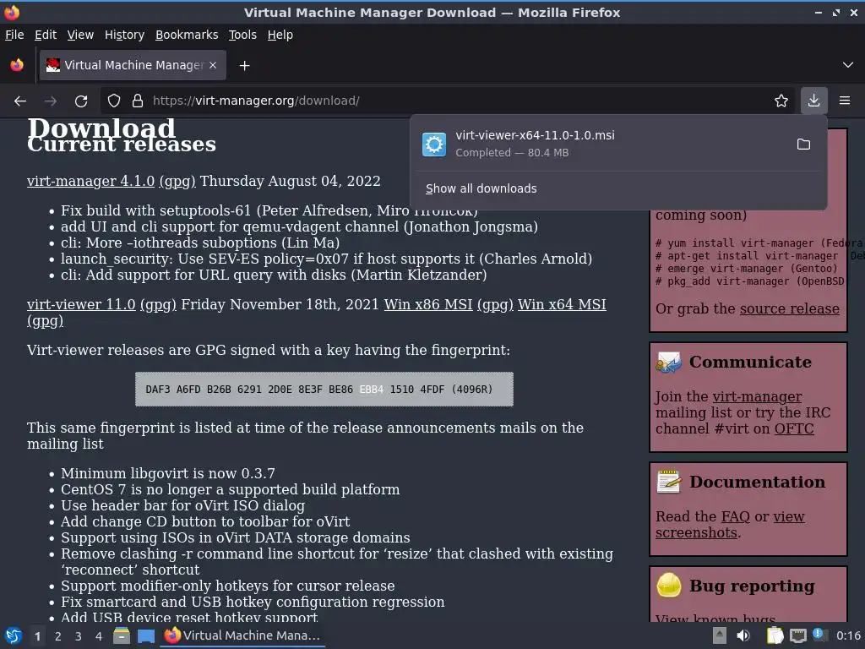
Task: Open the Edit menu
Action: (46, 35)
